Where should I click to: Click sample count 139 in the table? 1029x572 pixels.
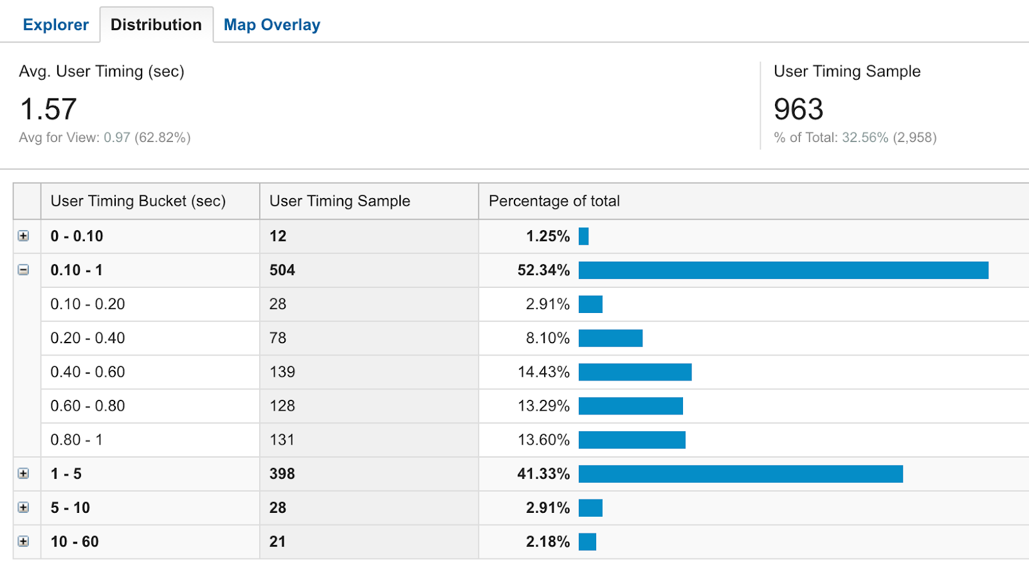282,372
